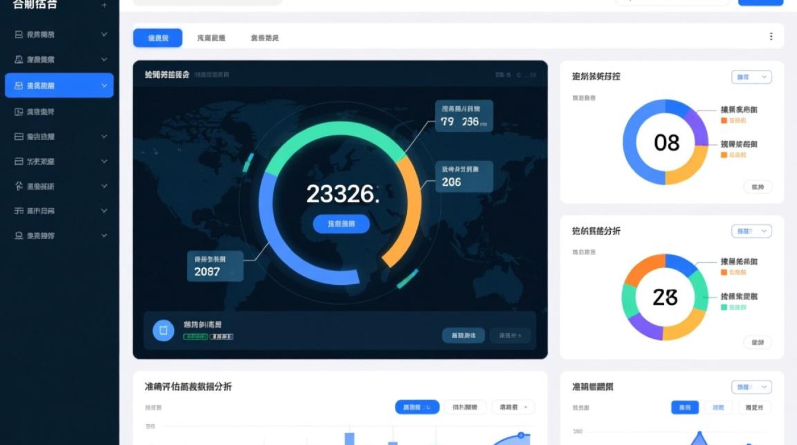Click the orange segment of the large ring chart
This screenshot has width=797, height=445.
tap(408, 214)
